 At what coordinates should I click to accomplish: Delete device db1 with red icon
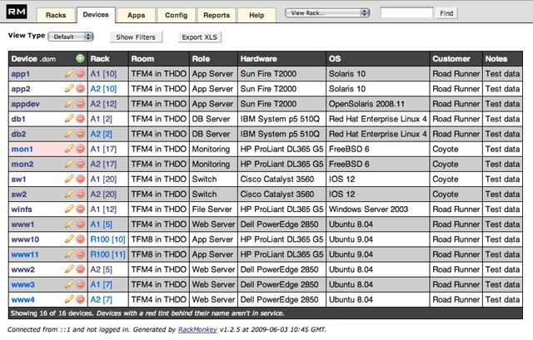[x=81, y=119]
